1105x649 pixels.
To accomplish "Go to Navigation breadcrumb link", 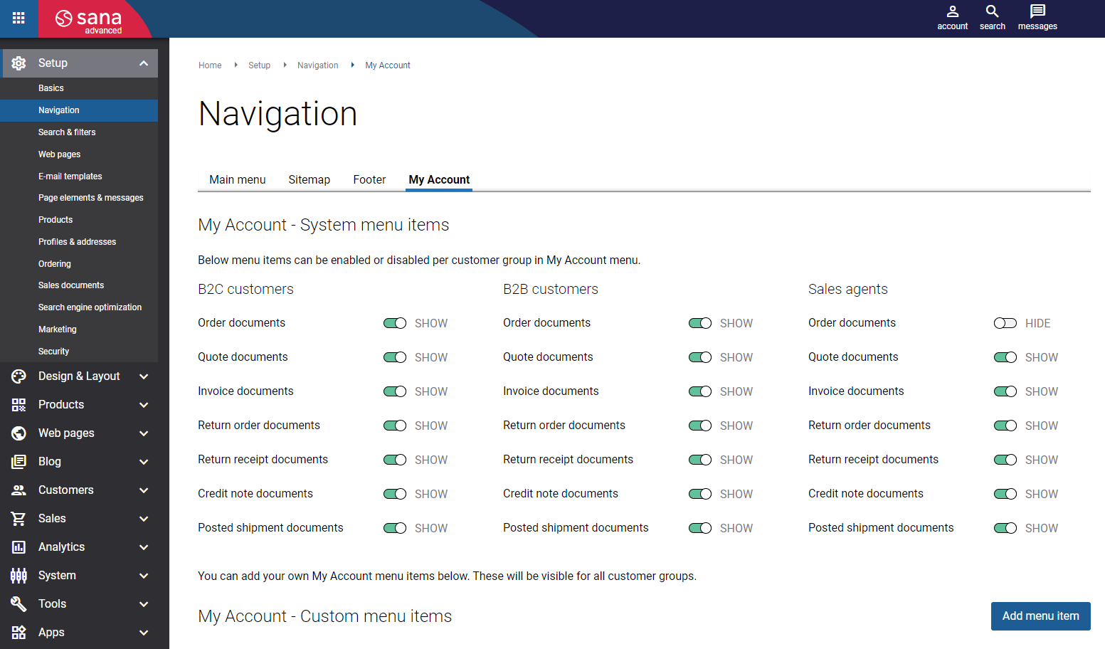I will [317, 65].
